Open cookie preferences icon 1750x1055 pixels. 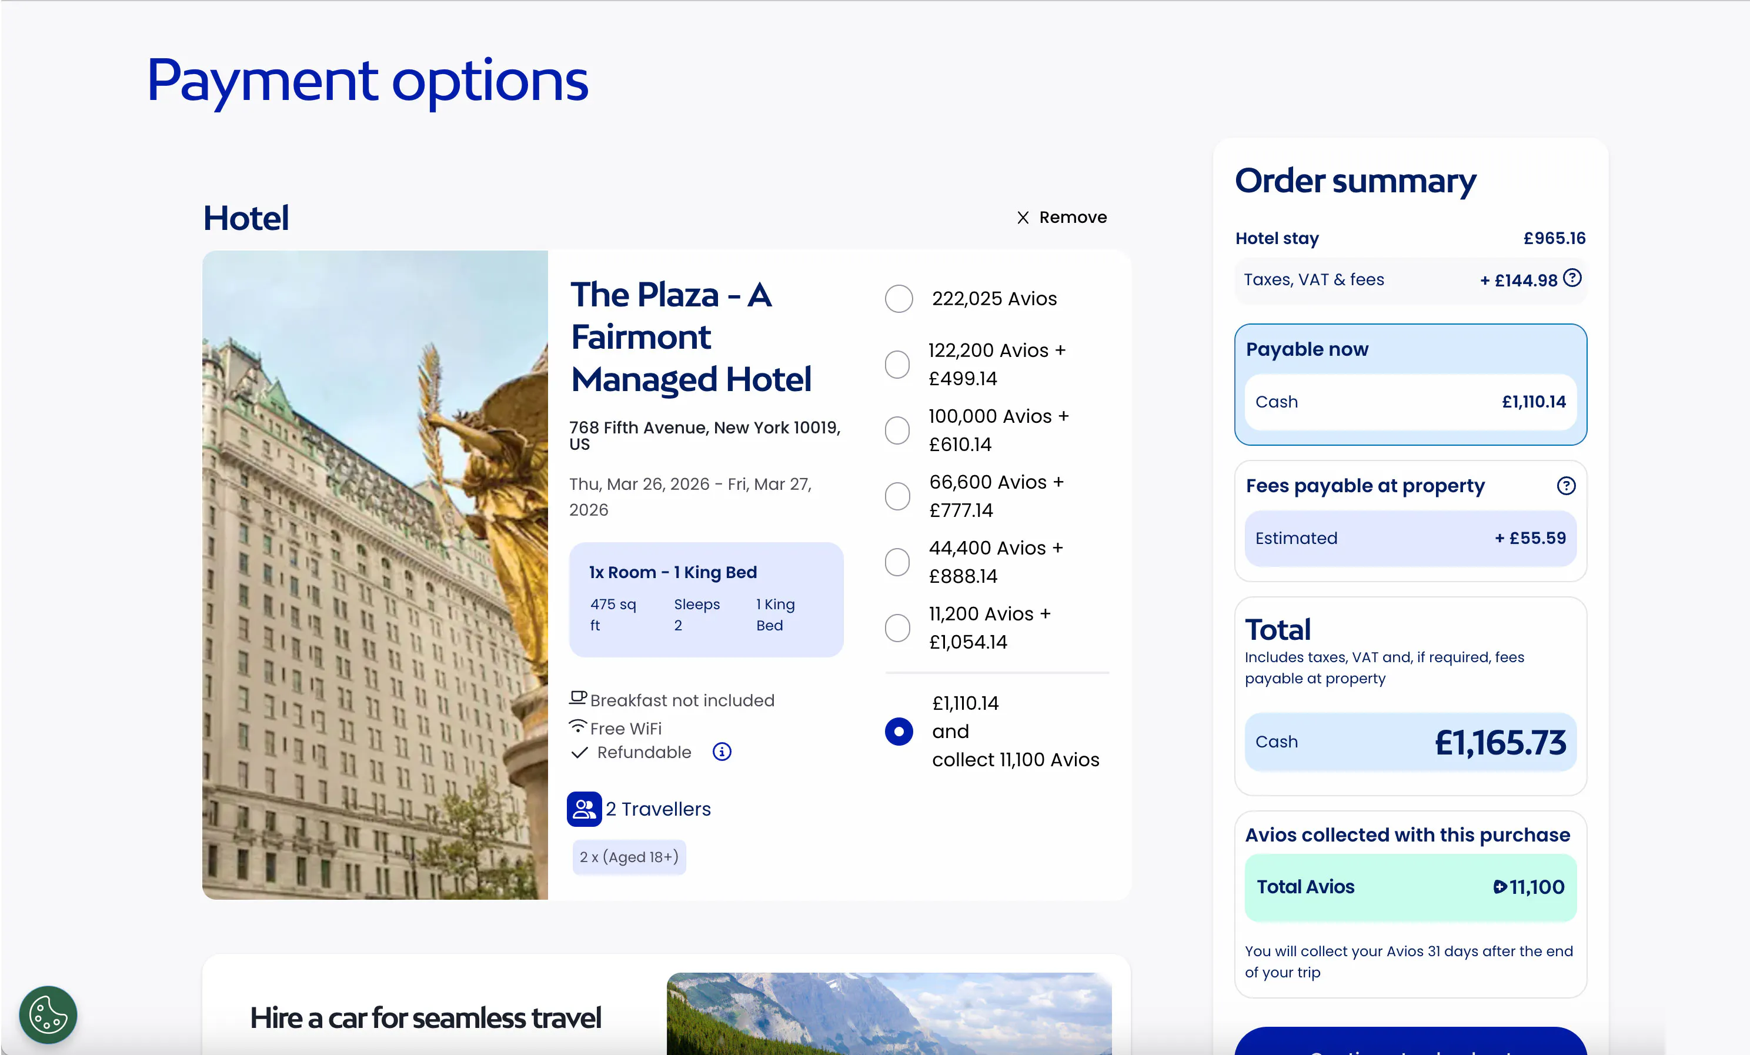(x=48, y=1014)
